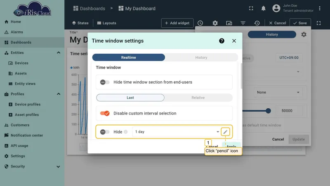Toggle the Hide switch beside 1 day
The image size is (330, 186).
(105, 132)
